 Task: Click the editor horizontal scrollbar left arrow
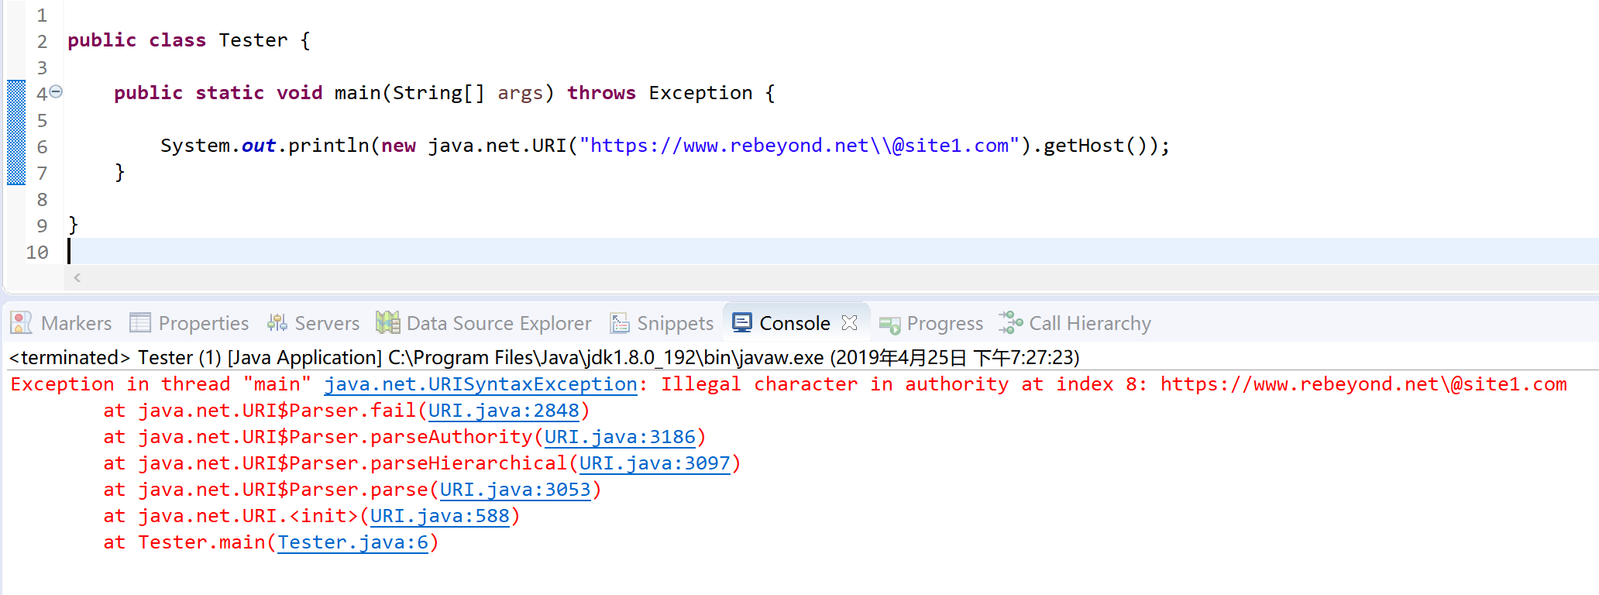click(77, 277)
